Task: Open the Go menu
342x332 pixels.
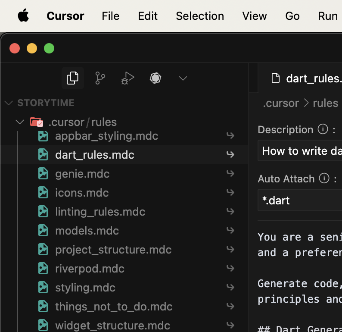Action: (x=292, y=16)
